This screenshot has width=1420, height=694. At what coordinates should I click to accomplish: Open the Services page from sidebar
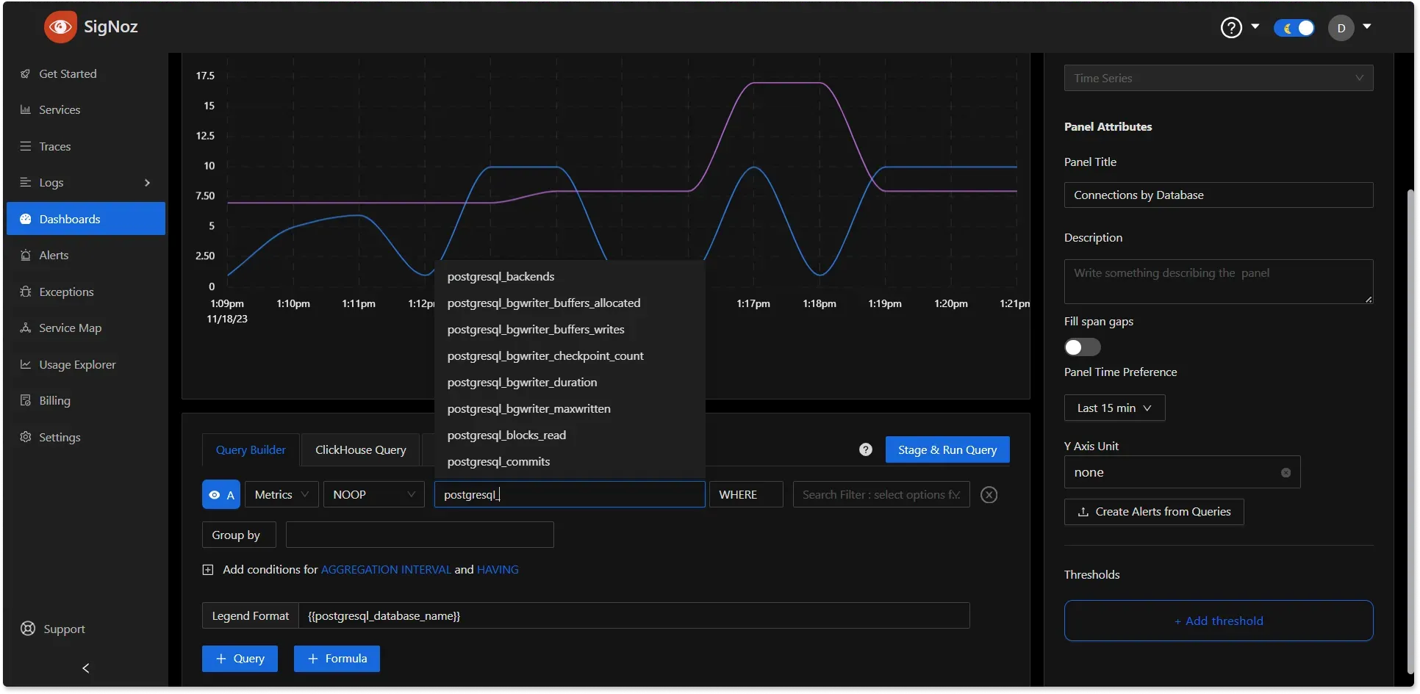click(59, 109)
